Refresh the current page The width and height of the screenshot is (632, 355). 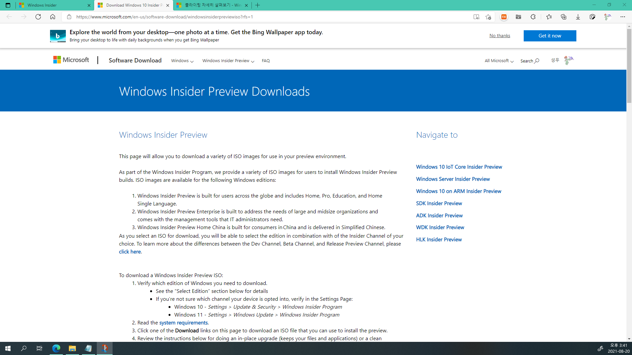coord(38,17)
